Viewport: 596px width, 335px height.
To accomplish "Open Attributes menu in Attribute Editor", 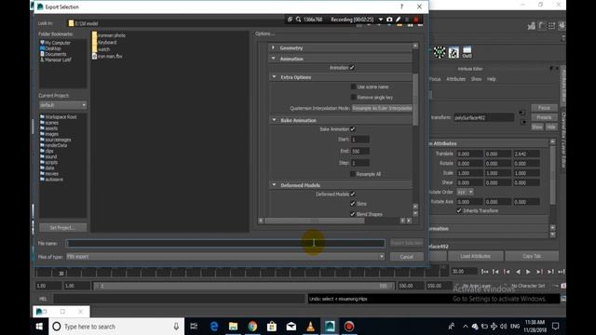I will click(x=455, y=79).
